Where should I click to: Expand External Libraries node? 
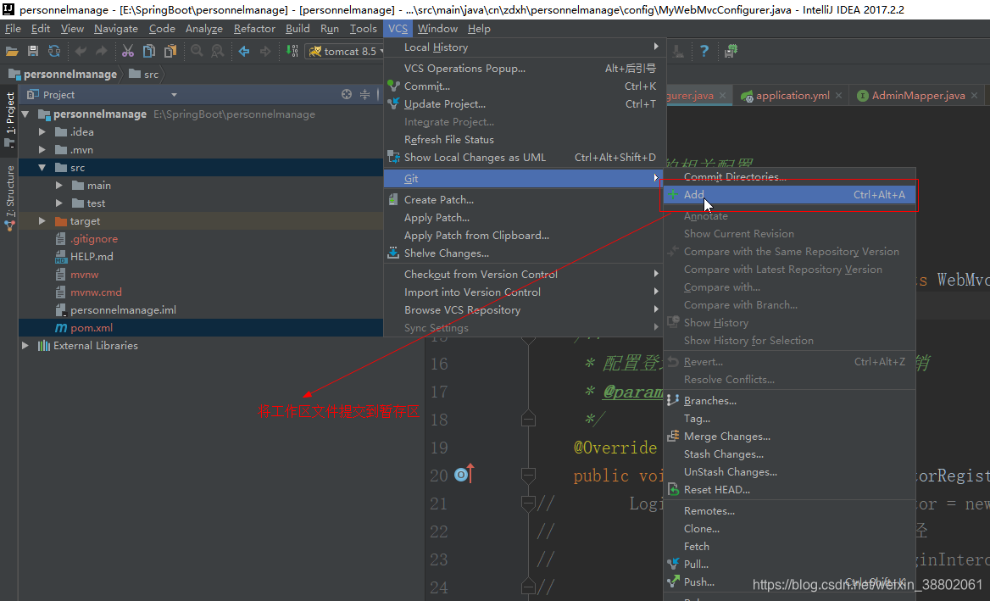(x=25, y=345)
